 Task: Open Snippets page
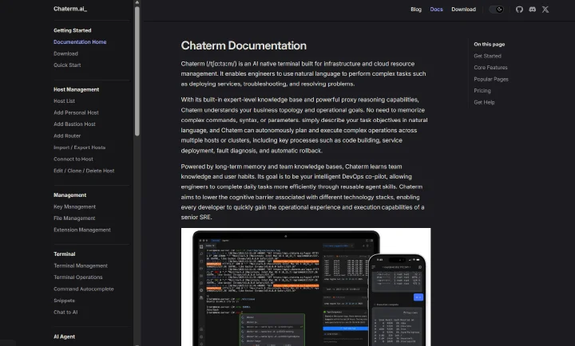(x=64, y=301)
